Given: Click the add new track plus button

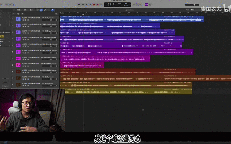Looking at the screenshot, I should (x=14, y=14).
